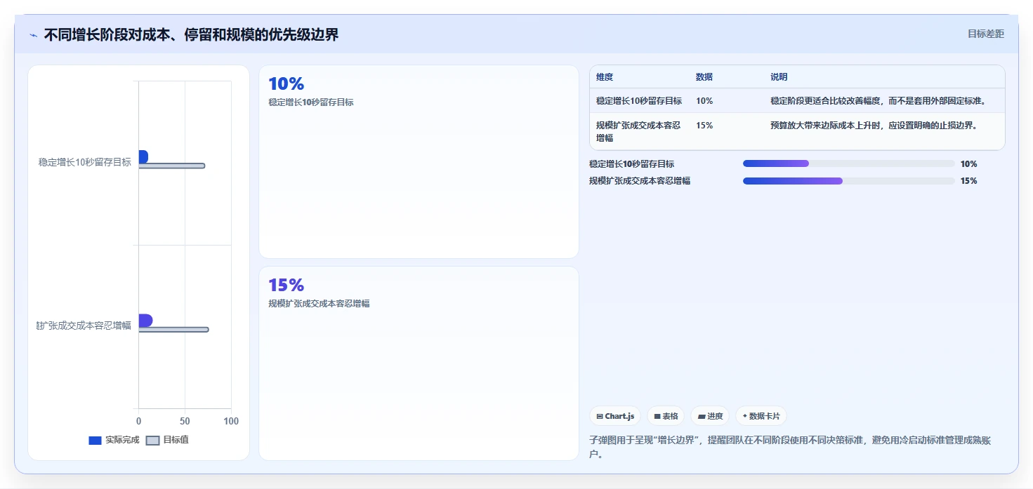This screenshot has width=1033, height=489.
Task: Click the 说明 column header
Action: (779, 77)
